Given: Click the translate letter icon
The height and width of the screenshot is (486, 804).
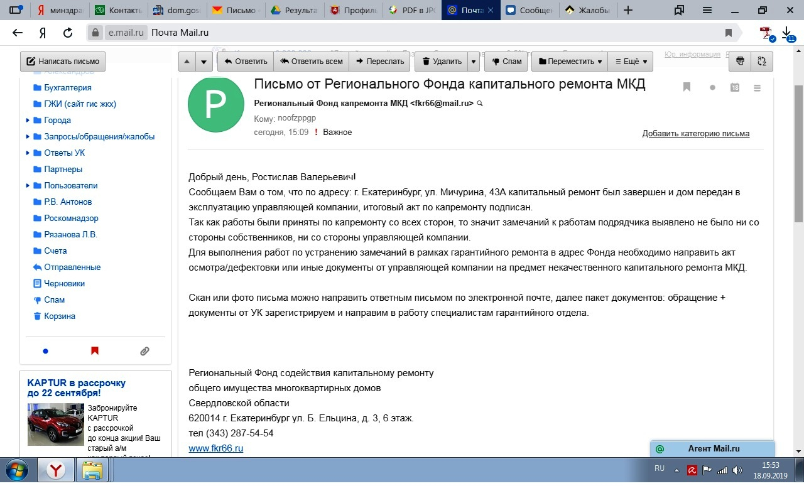Looking at the screenshot, I should pyautogui.click(x=762, y=62).
